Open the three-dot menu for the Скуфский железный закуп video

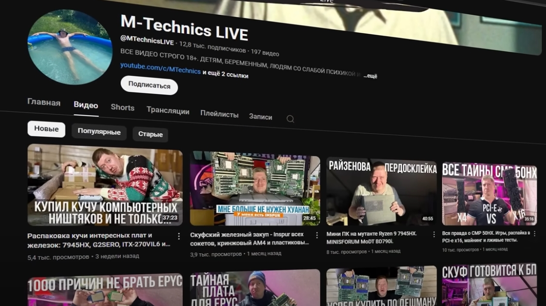tap(317, 235)
